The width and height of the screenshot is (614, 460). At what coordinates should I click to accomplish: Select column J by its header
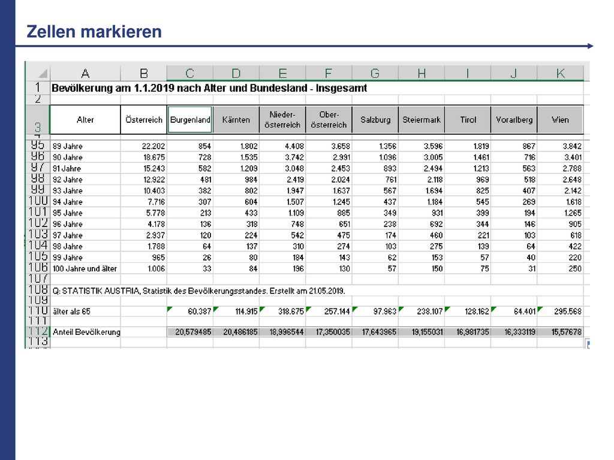[514, 73]
